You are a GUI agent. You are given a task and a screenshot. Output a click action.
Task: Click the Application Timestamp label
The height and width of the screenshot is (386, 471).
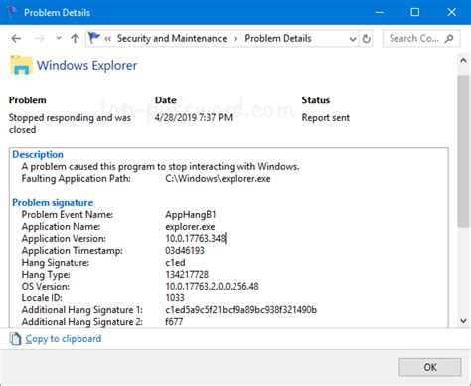click(x=72, y=251)
